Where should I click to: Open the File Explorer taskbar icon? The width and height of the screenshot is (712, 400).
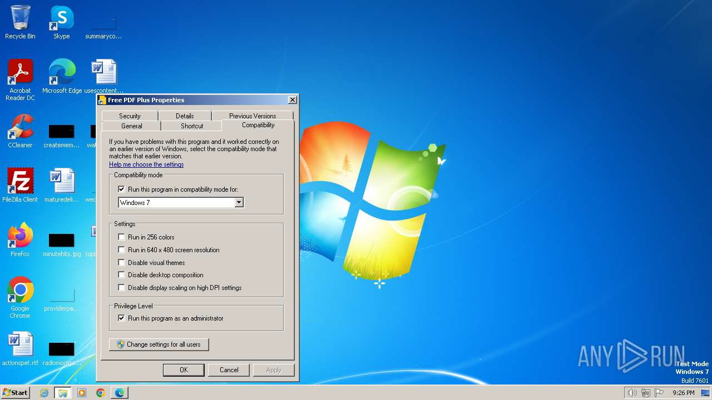(x=63, y=393)
